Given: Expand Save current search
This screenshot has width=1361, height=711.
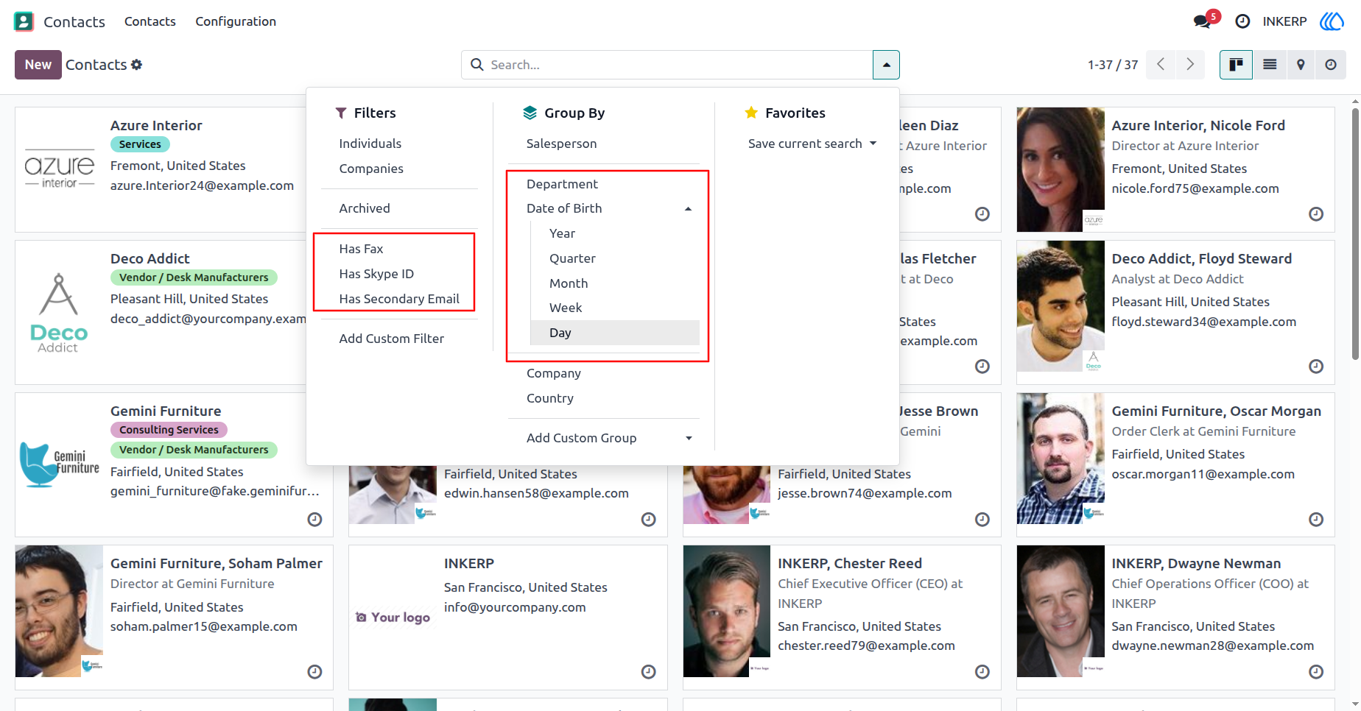Looking at the screenshot, I should [x=812, y=144].
